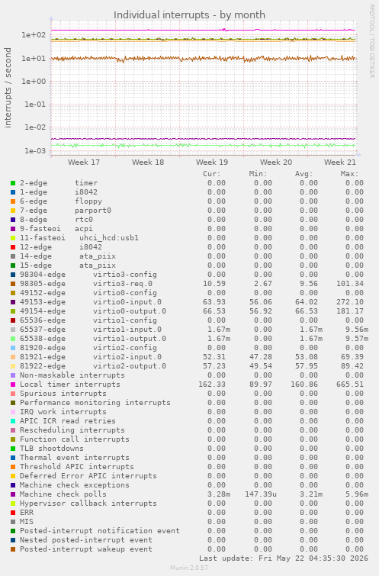Viewport: 379px width, 576px height.
Task: Click the brown virtio3-req.0 legend swatch
Action: click(13, 284)
